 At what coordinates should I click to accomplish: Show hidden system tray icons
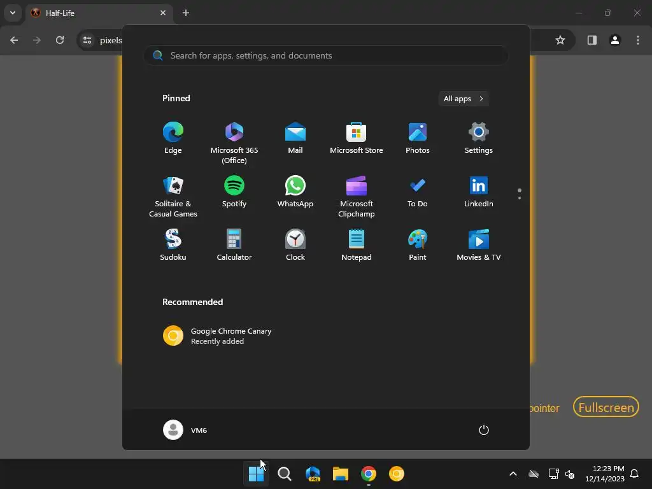(513, 474)
